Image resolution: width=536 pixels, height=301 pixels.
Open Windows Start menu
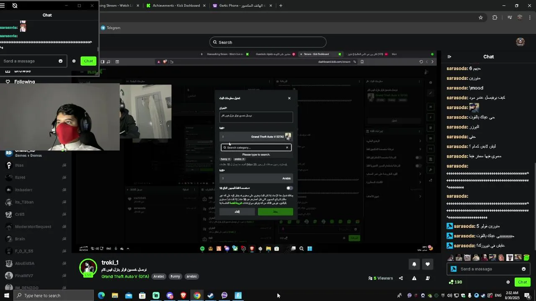tap(7, 296)
